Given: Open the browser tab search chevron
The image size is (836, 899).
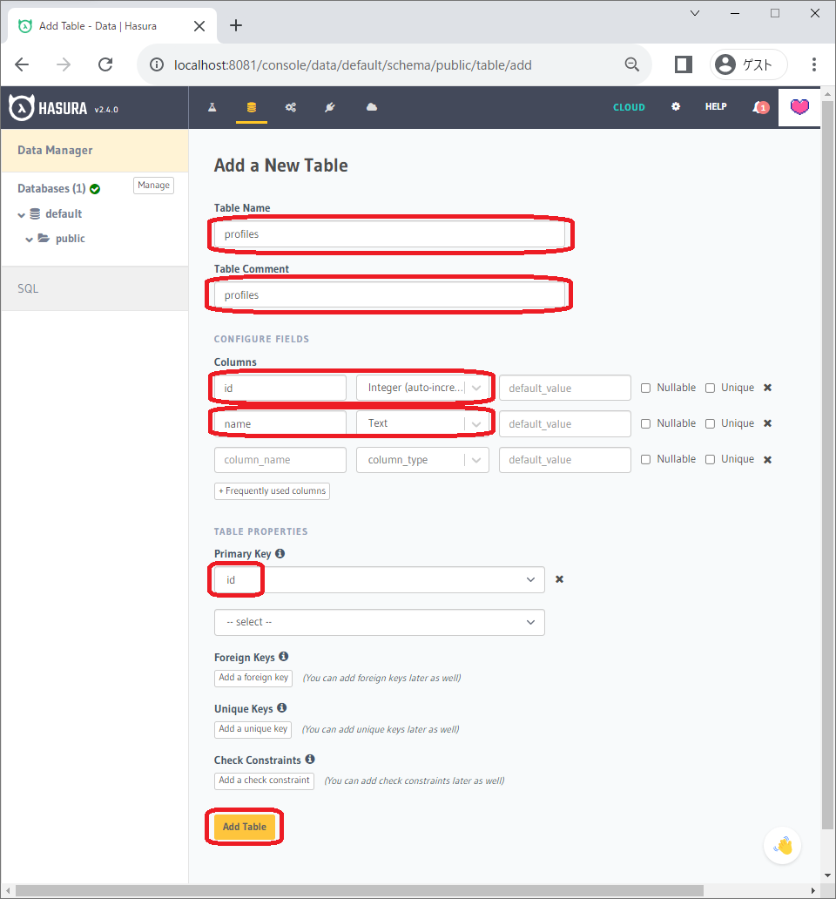Looking at the screenshot, I should click(x=694, y=12).
